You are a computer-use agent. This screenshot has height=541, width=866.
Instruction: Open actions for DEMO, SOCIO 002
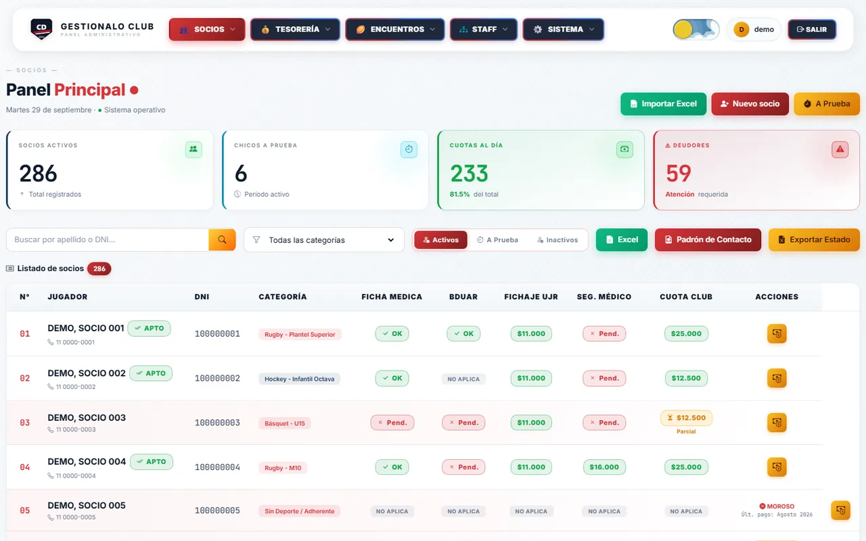pyautogui.click(x=777, y=378)
